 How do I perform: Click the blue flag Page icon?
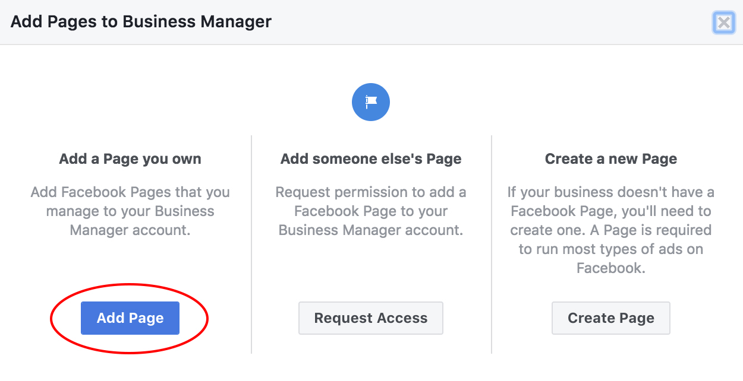[371, 103]
